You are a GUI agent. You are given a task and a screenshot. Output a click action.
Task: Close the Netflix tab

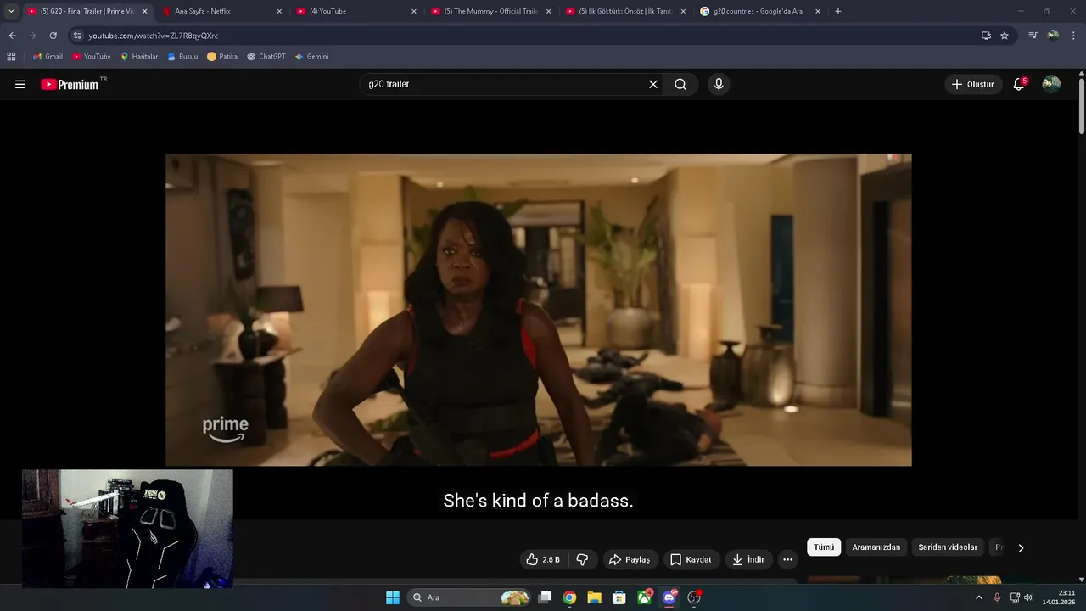(279, 11)
